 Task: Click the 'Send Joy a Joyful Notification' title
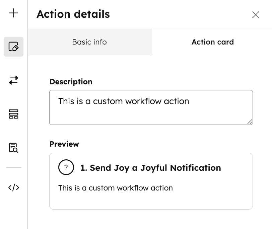[150, 168]
